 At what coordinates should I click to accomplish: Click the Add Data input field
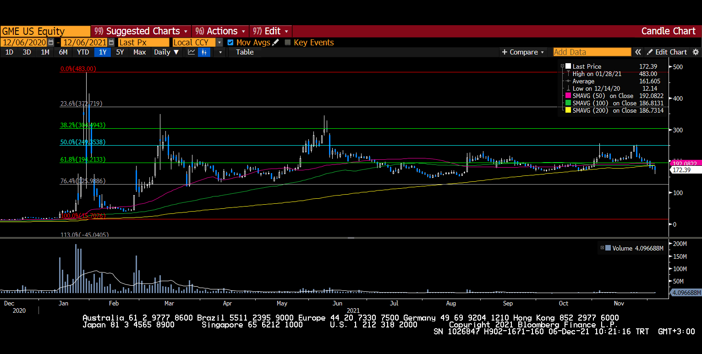(592, 52)
